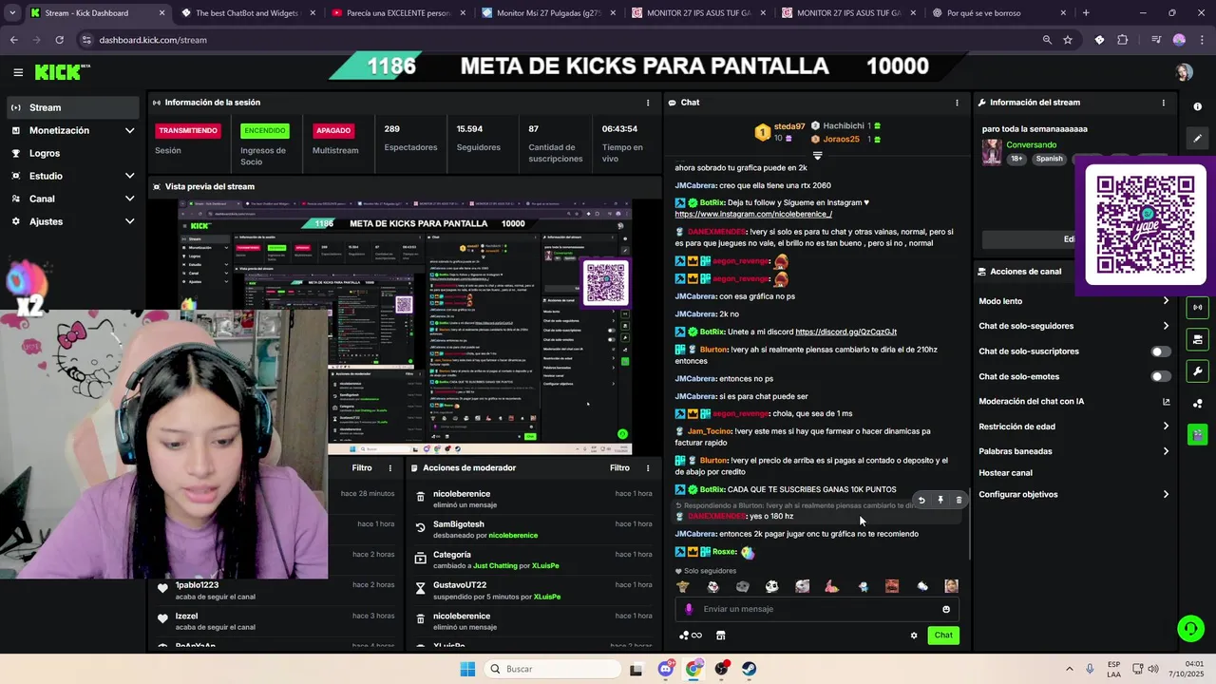Delete the highlighted chat message with the trash icon

[x=959, y=500]
